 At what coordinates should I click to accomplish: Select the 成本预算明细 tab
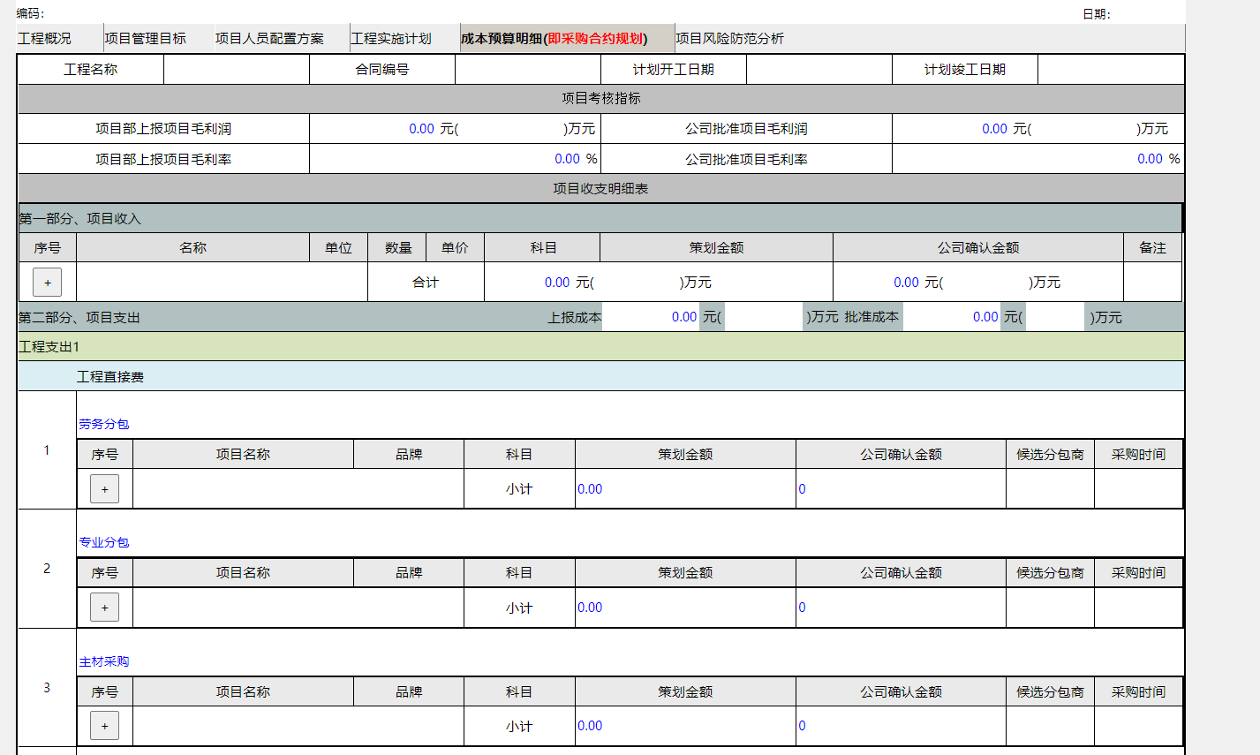(x=555, y=39)
